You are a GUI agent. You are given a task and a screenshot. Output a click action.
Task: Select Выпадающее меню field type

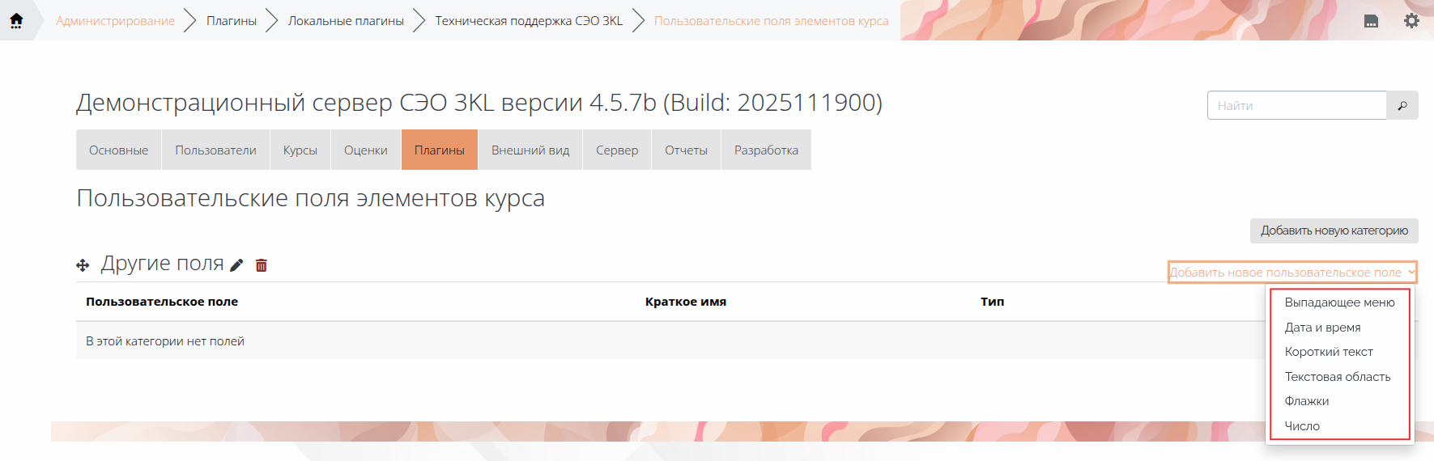pyautogui.click(x=1339, y=302)
